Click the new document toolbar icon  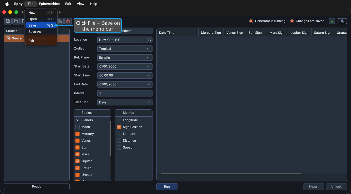8,21
